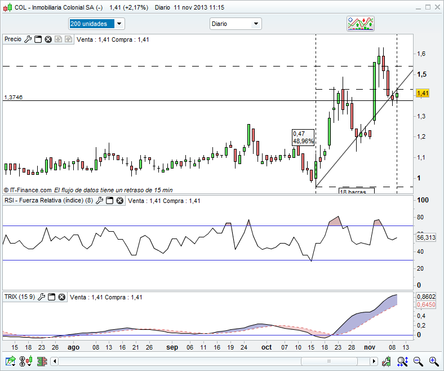Expand the 200 unidades dropdown
444x371 pixels.
tap(119, 24)
